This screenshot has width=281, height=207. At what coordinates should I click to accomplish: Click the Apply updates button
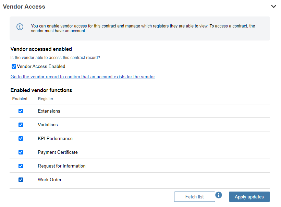[x=249, y=197]
